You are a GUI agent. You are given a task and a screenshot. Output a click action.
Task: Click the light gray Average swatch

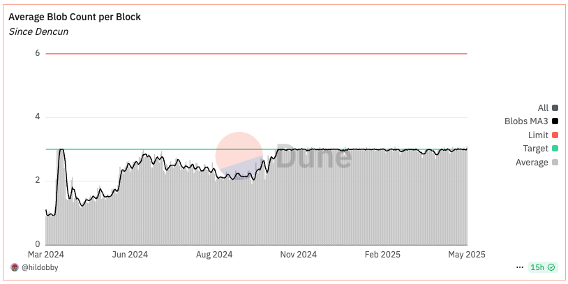tap(555, 163)
